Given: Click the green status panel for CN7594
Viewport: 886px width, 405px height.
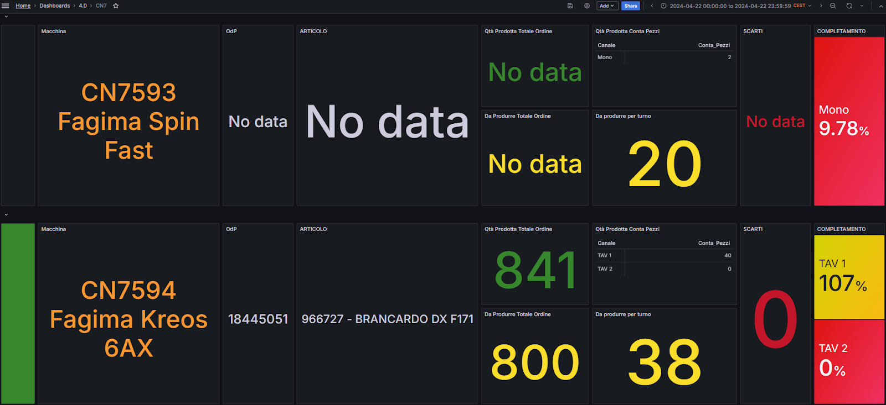Looking at the screenshot, I should coord(18,314).
